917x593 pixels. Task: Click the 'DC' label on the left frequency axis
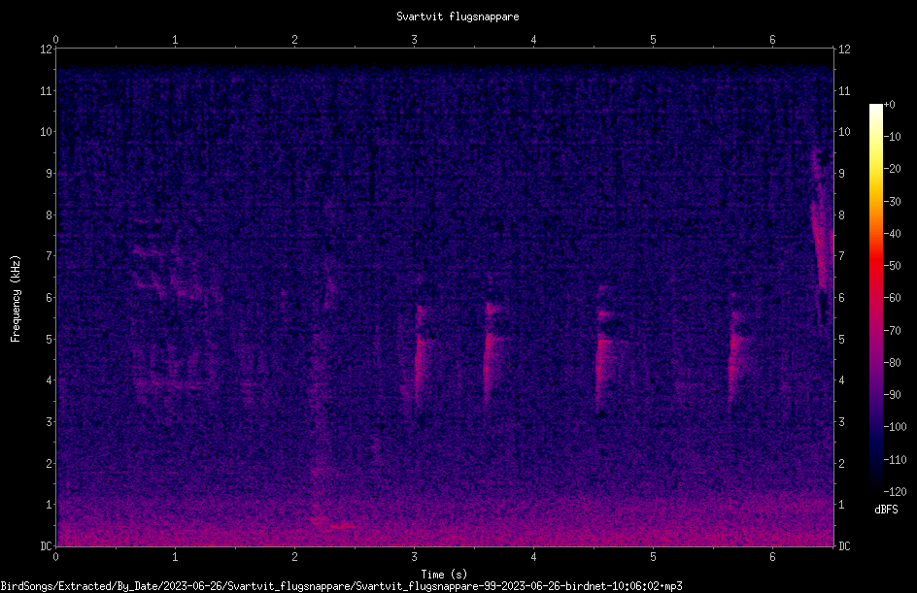[x=47, y=546]
